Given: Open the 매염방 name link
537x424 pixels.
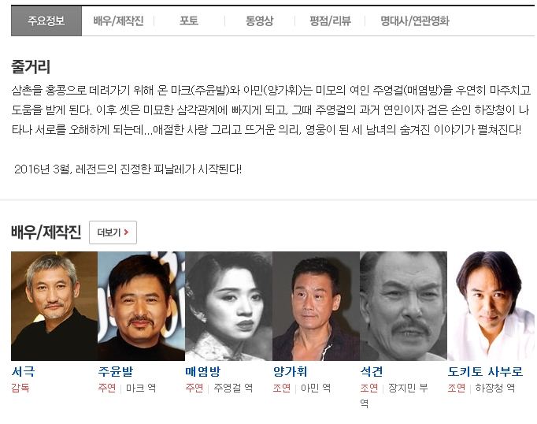Looking at the screenshot, I should (203, 371).
